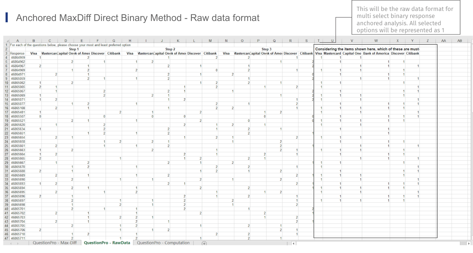Click the previous sheet navigation arrow
473x253 pixels.
(x=11, y=243)
